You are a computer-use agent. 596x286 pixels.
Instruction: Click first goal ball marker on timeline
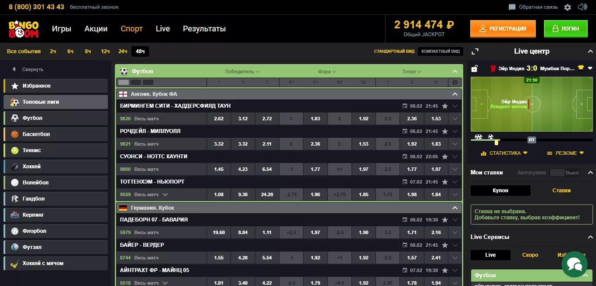(x=478, y=137)
